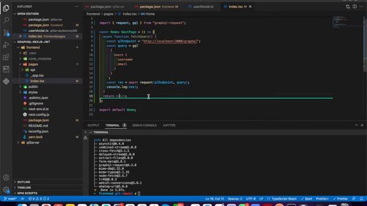The height and width of the screenshot is (206, 367).
Task: Expand the Timeline section
Action: (x=24, y=188)
